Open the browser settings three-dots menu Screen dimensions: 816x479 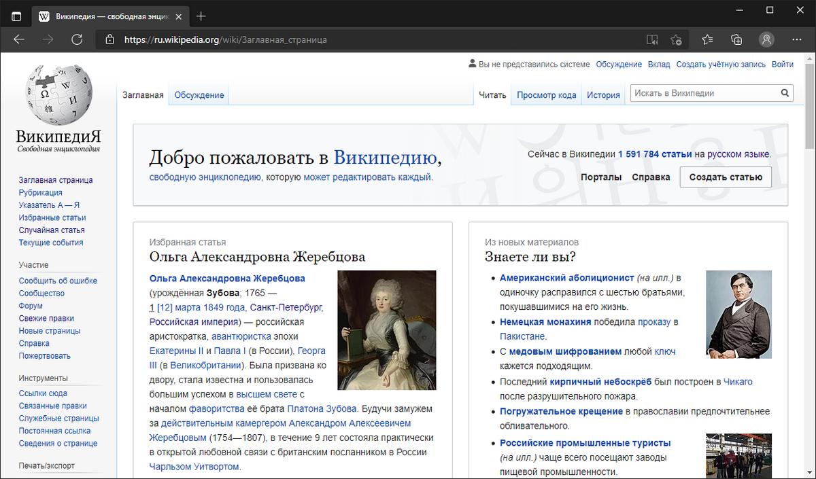(x=797, y=39)
